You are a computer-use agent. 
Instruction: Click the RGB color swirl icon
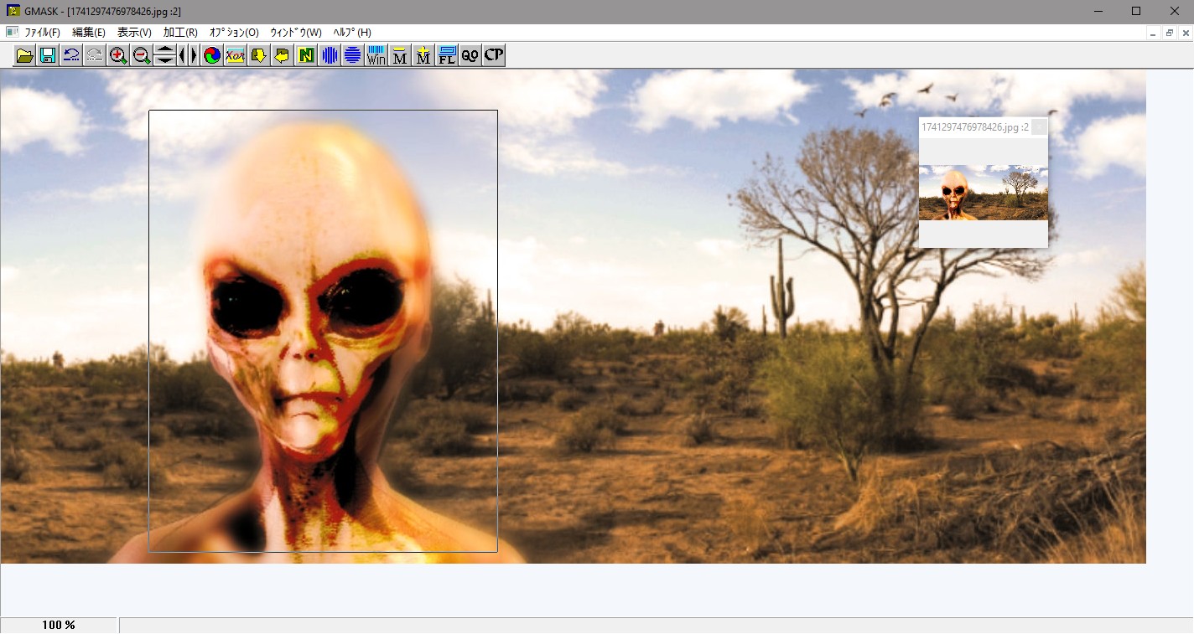pos(212,55)
